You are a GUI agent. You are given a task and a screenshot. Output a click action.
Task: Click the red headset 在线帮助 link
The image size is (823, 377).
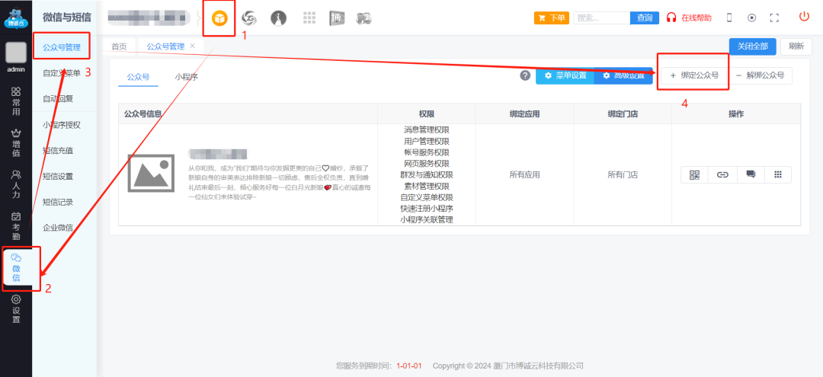click(x=689, y=18)
